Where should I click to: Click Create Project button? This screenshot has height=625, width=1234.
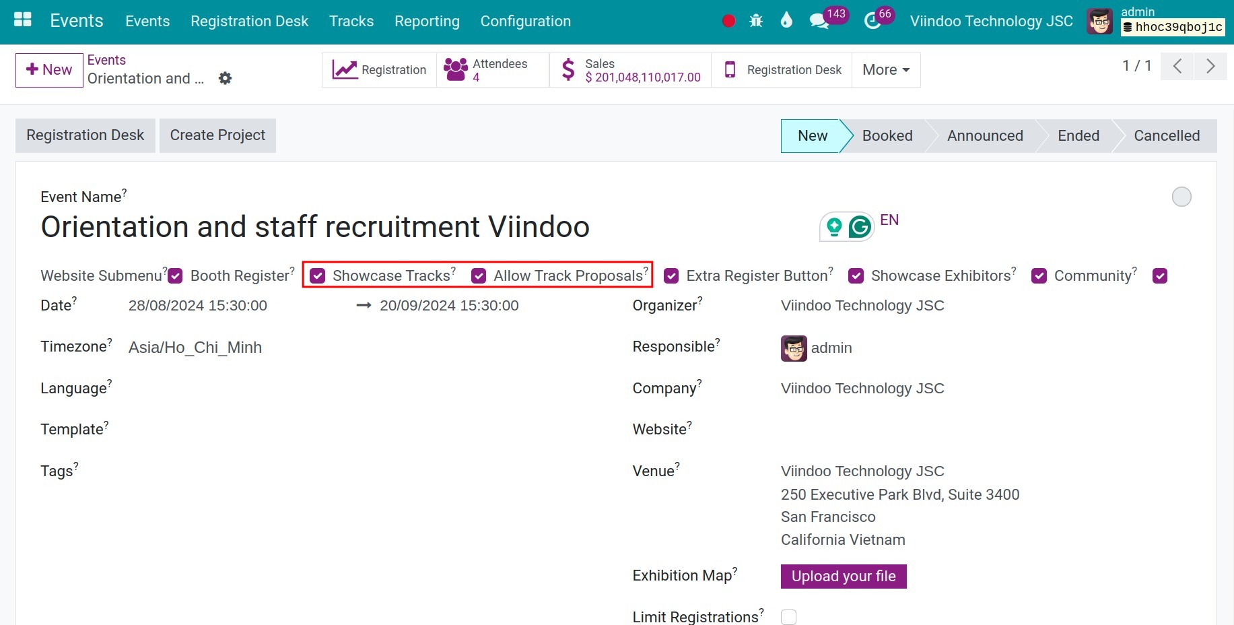click(x=217, y=135)
